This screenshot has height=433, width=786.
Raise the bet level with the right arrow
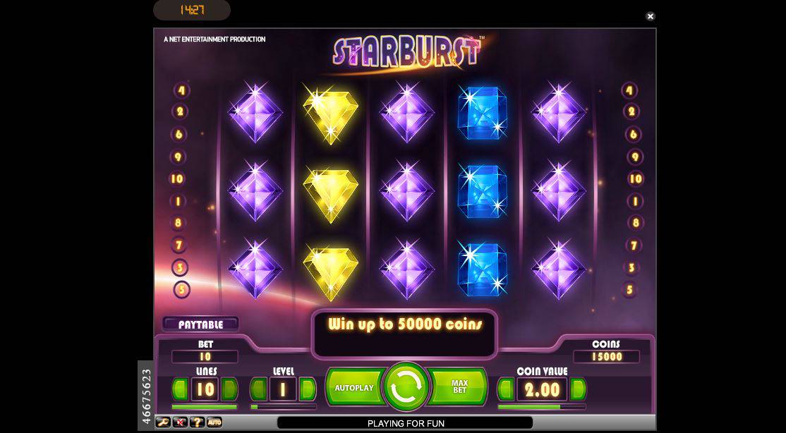click(x=308, y=389)
